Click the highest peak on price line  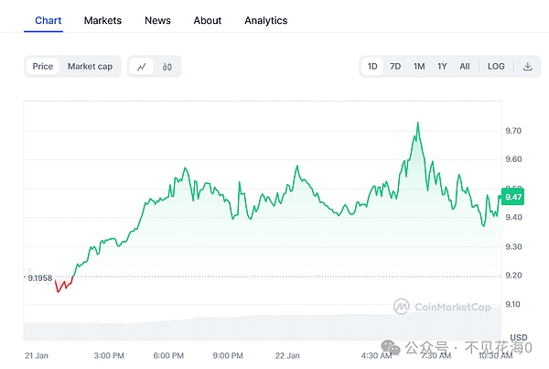click(418, 122)
